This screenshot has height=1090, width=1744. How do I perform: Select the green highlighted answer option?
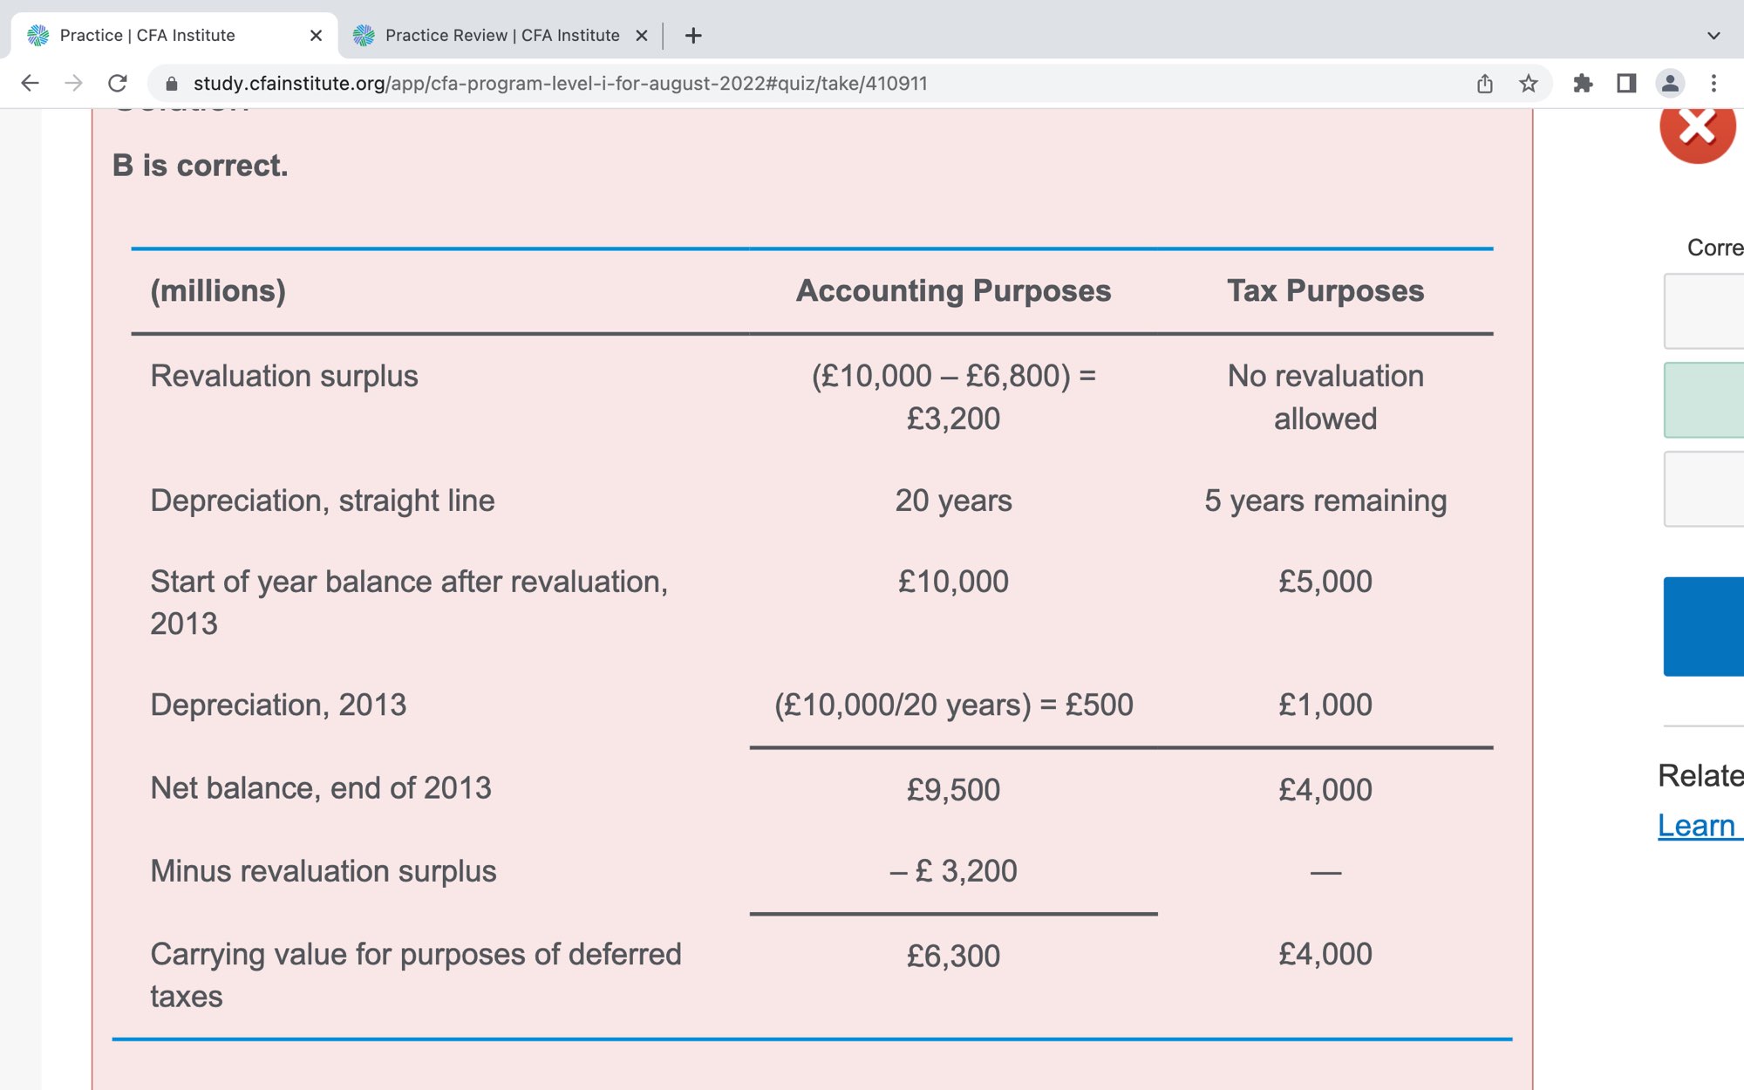(x=1705, y=400)
